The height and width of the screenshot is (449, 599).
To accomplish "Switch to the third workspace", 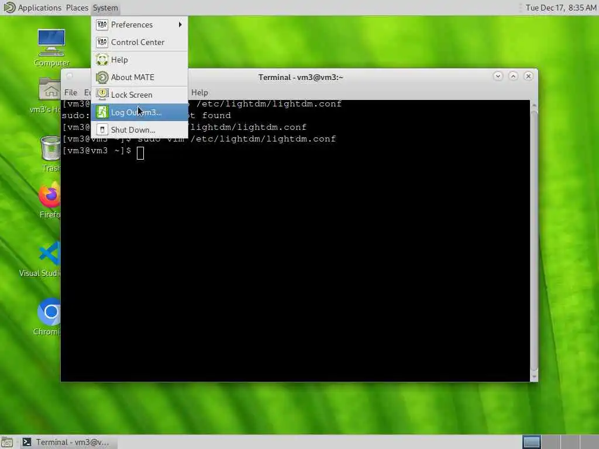I will (570, 442).
